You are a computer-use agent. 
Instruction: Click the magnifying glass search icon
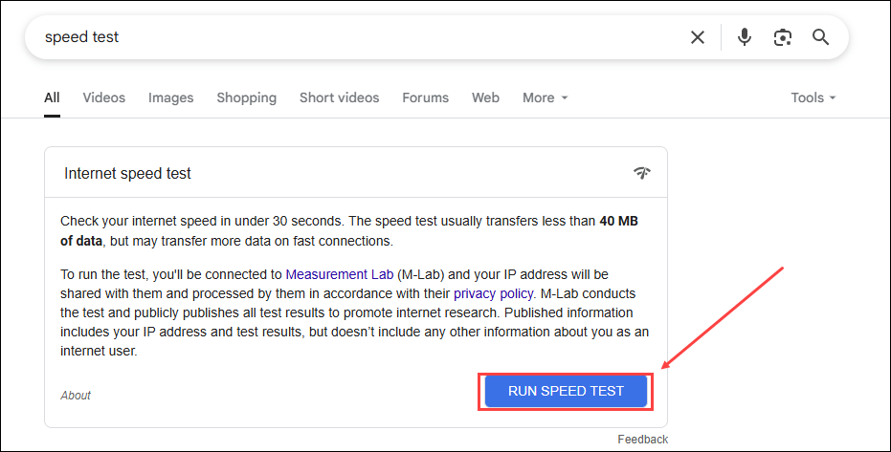[x=820, y=37]
